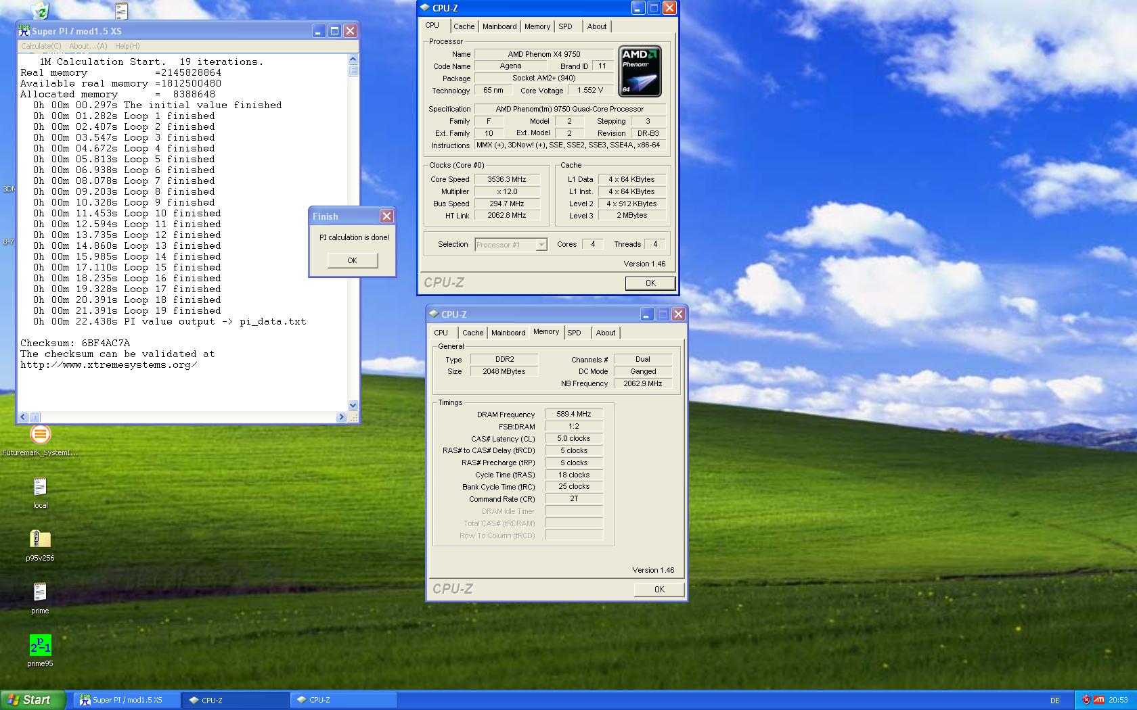1137x710 pixels.
Task: Click the xtremesystems.org URL text
Action: pos(109,364)
